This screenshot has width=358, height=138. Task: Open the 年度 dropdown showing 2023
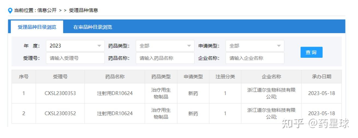pos(75,46)
